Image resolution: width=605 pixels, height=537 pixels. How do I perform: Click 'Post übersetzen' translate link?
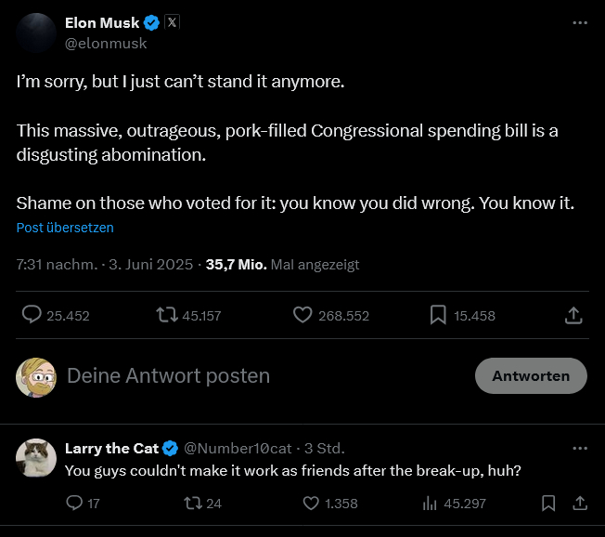[65, 228]
